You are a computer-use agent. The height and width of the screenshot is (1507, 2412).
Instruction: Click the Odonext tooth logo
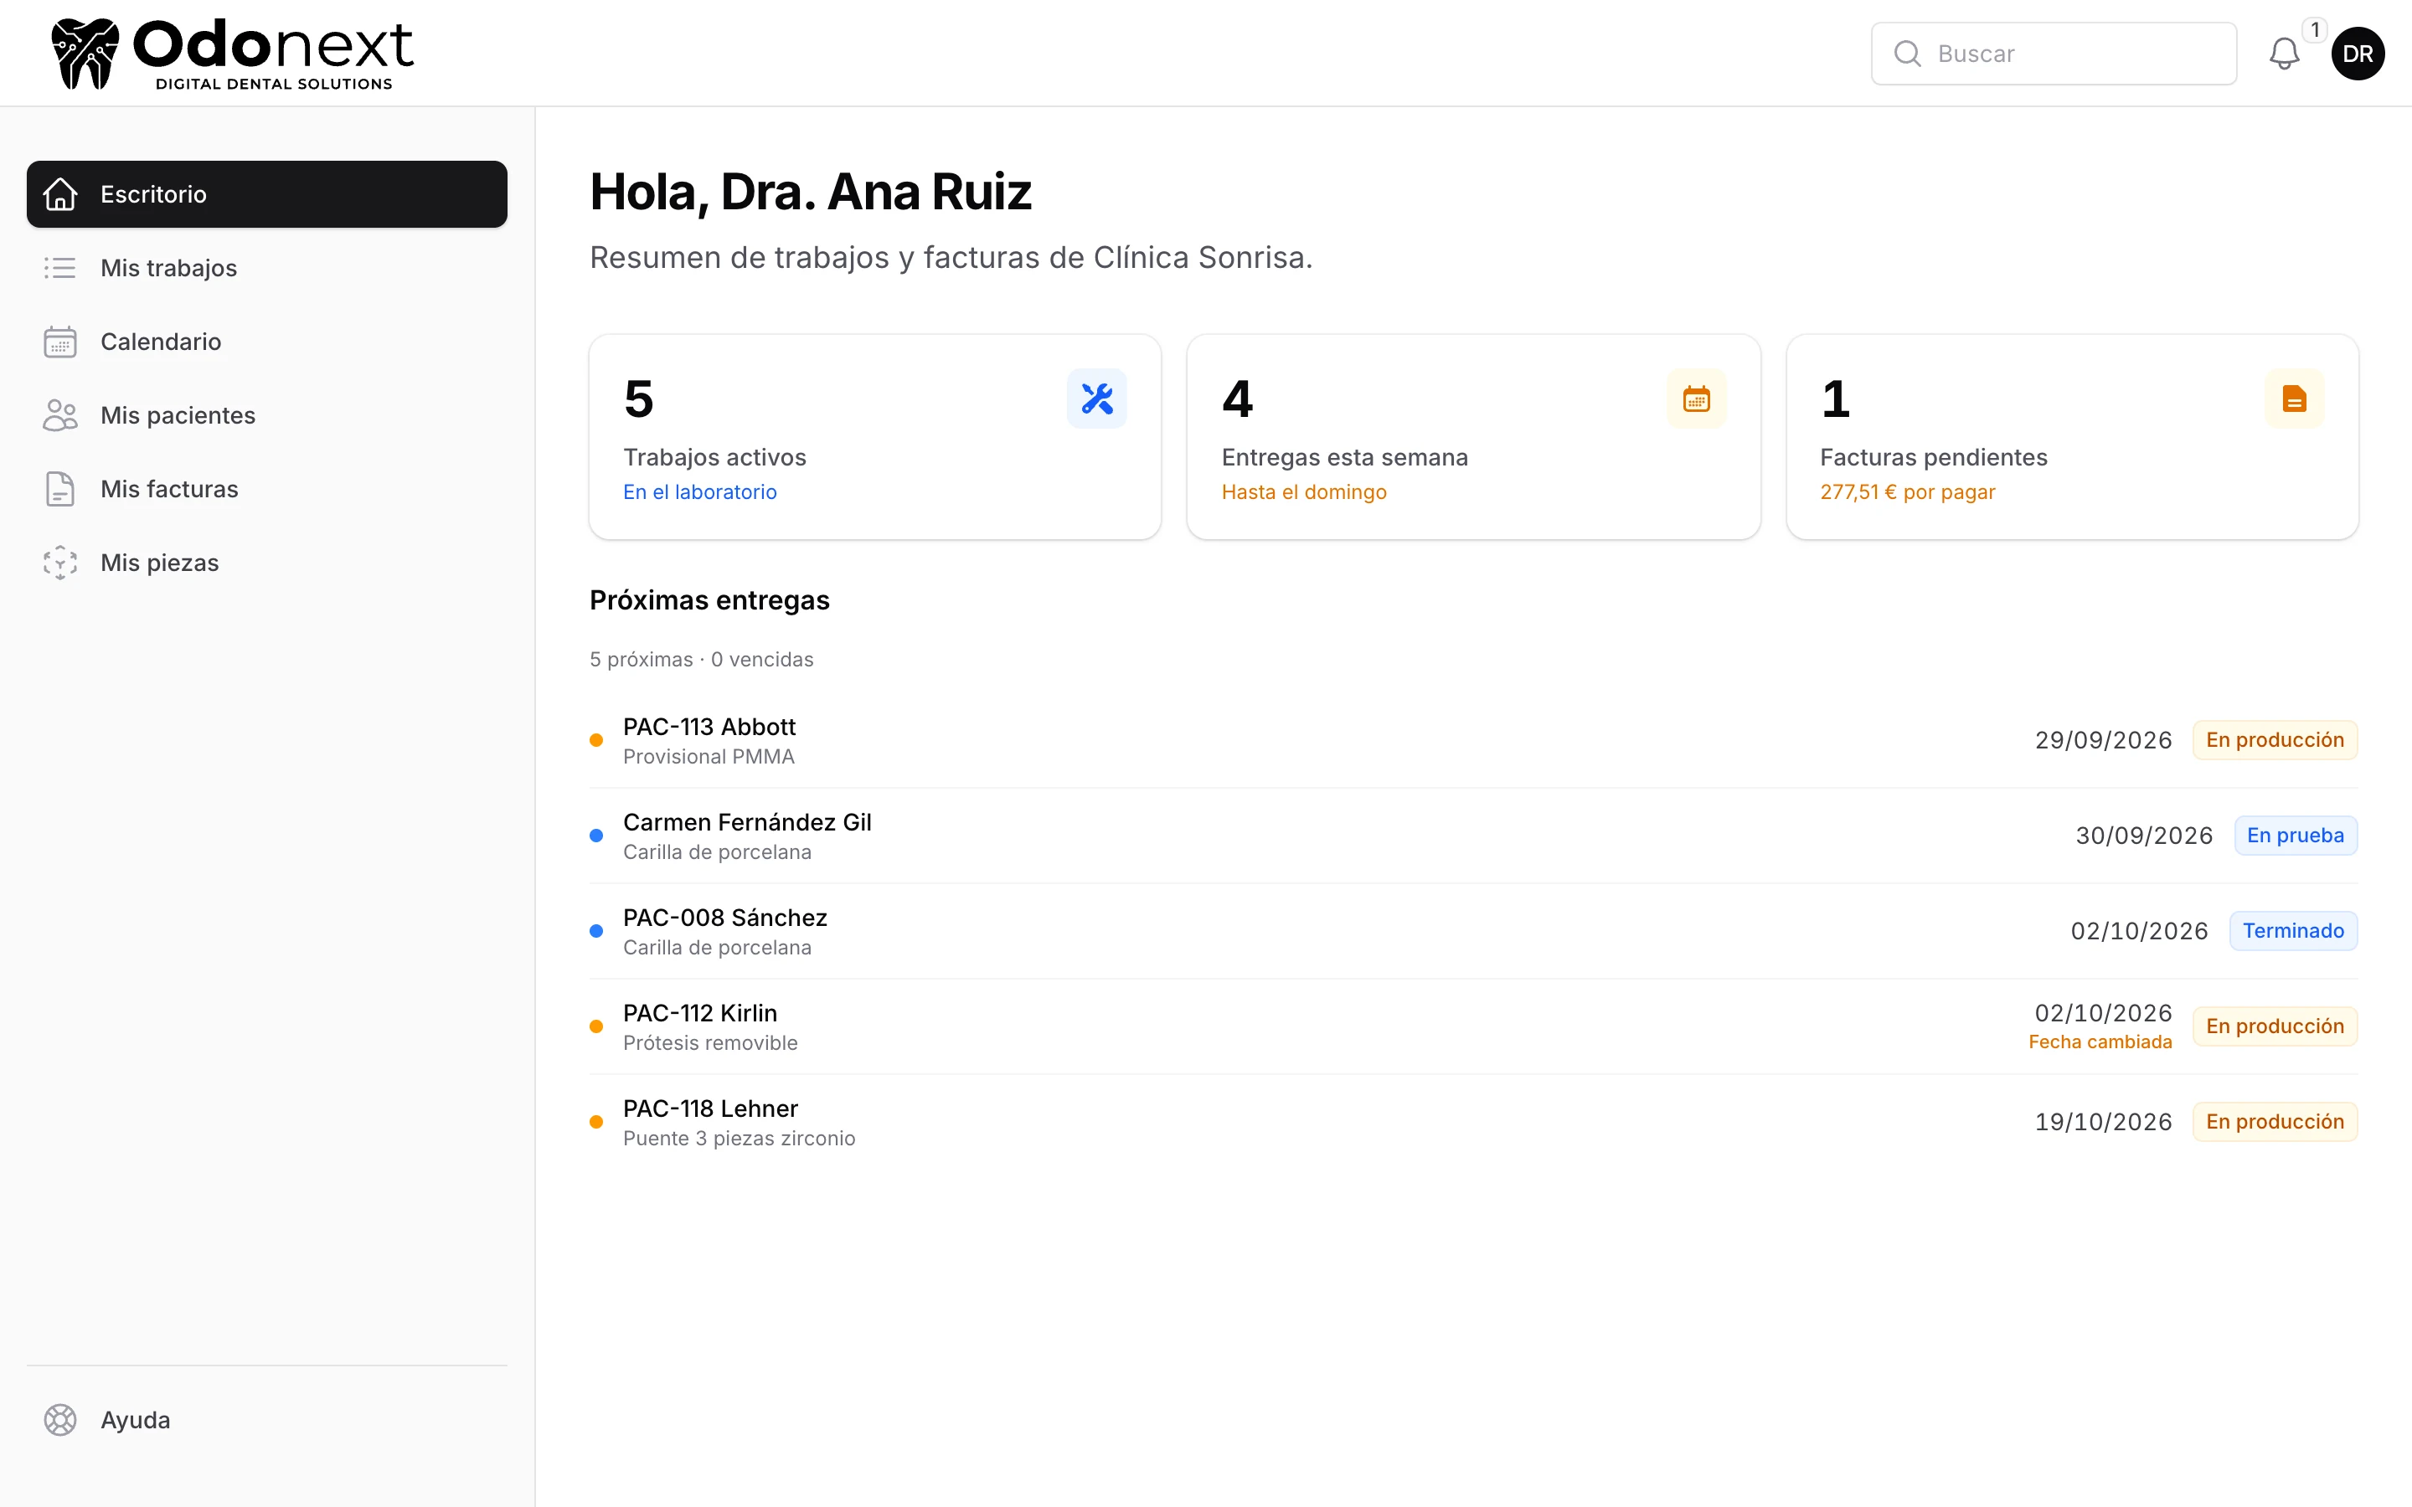click(85, 54)
